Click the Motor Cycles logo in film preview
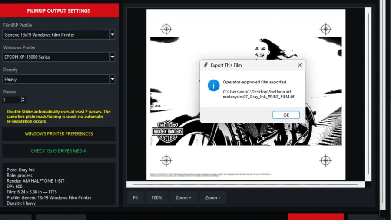 [x=168, y=131]
